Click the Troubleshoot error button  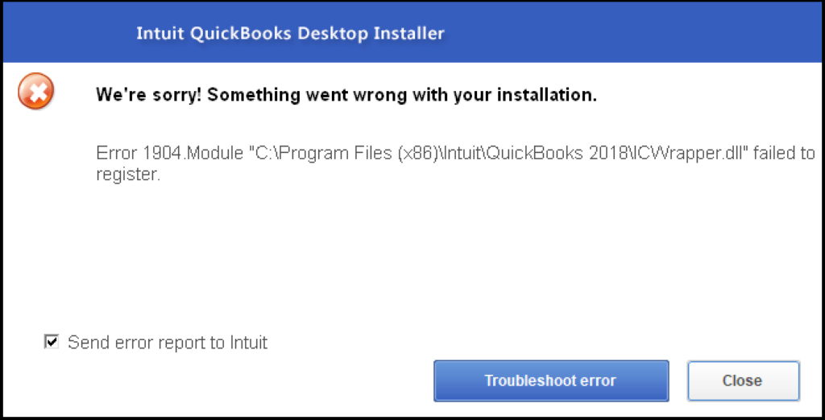click(x=550, y=381)
